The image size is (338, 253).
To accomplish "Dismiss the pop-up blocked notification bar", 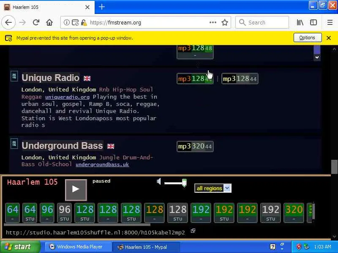I will 329,38.
